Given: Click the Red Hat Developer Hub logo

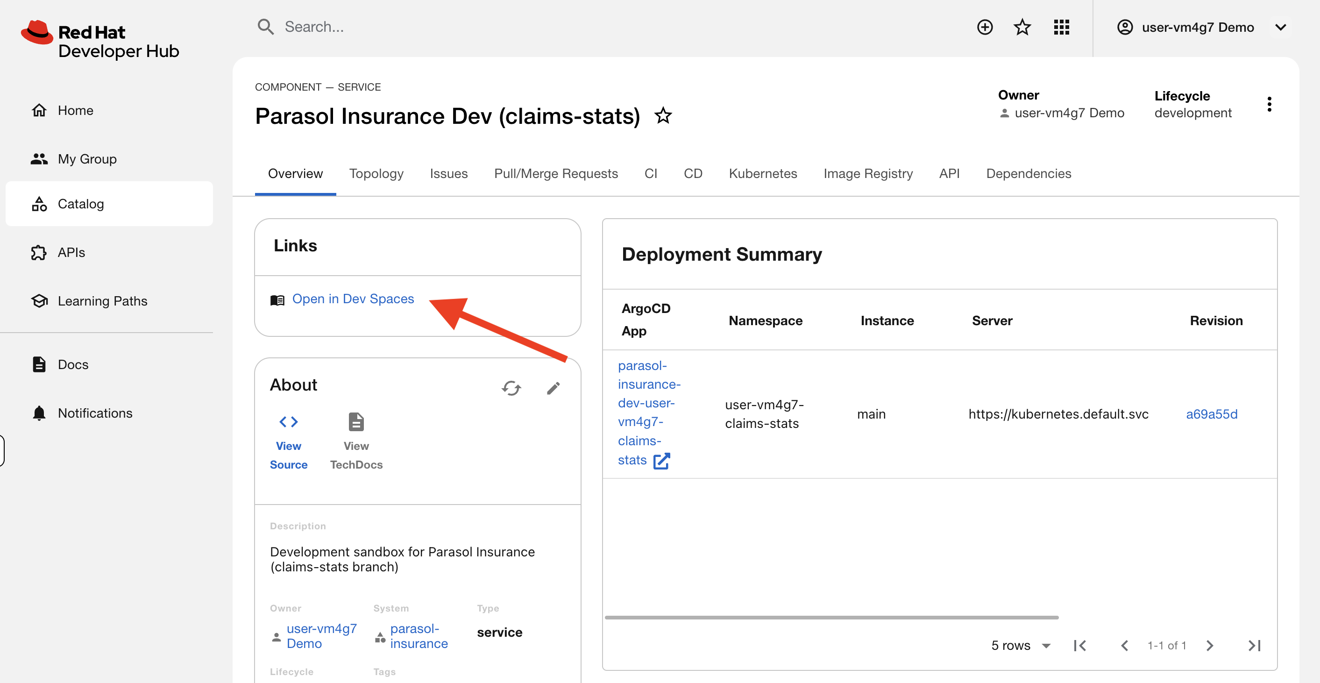Looking at the screenshot, I should 100,40.
